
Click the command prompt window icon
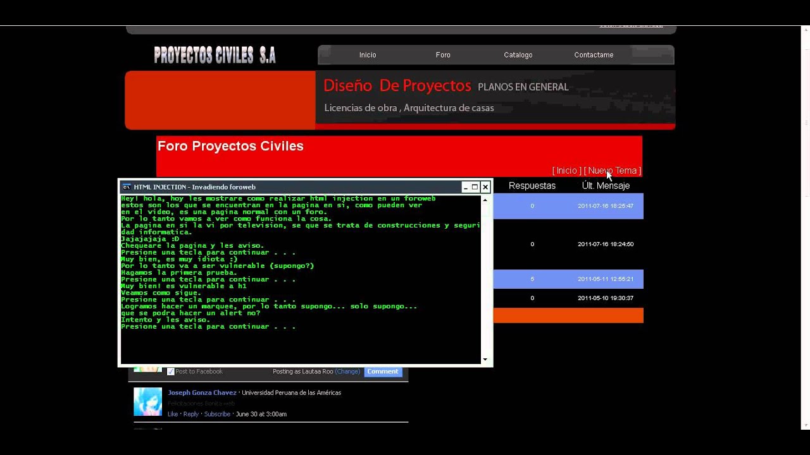[127, 187]
